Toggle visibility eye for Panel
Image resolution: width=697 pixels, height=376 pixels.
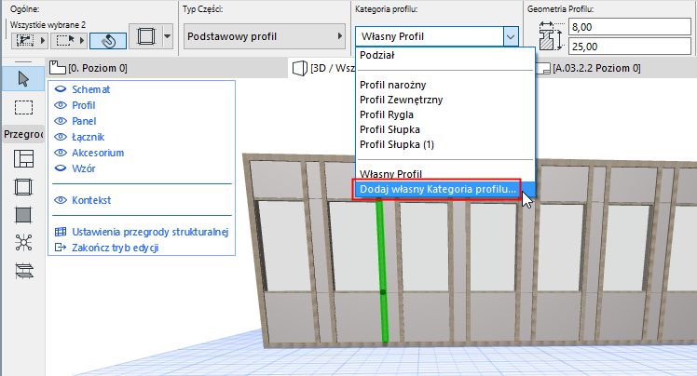click(60, 121)
